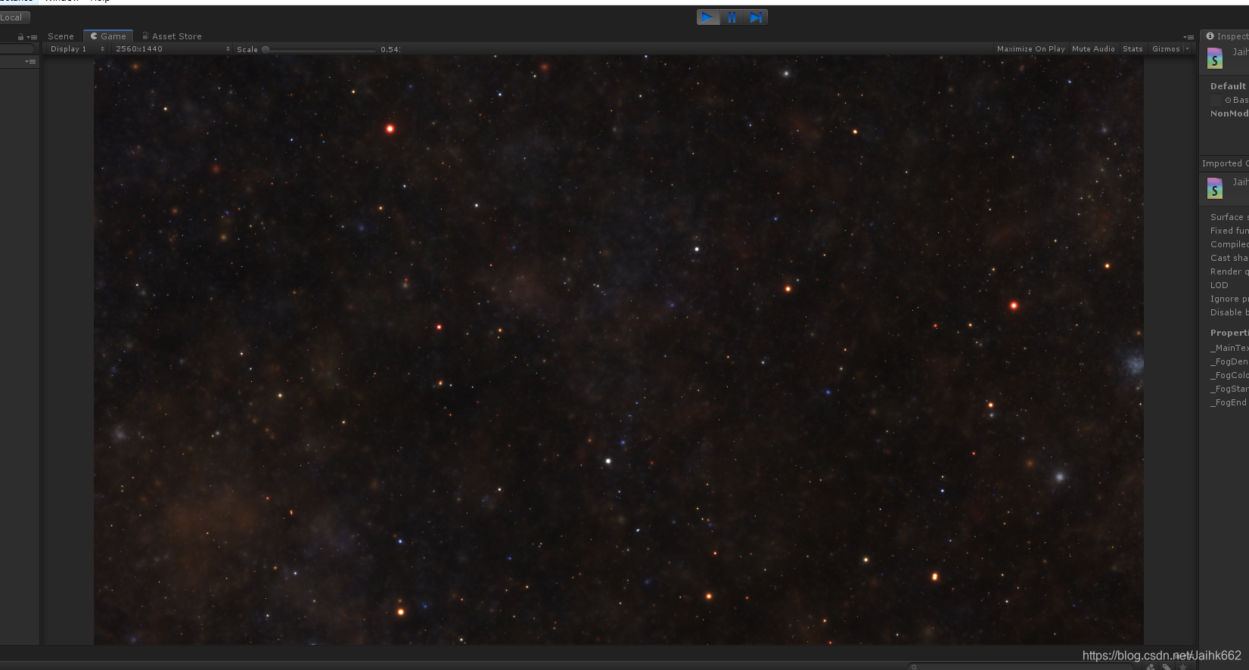
Task: Click the search-by-label tag icon
Action: [1167, 667]
